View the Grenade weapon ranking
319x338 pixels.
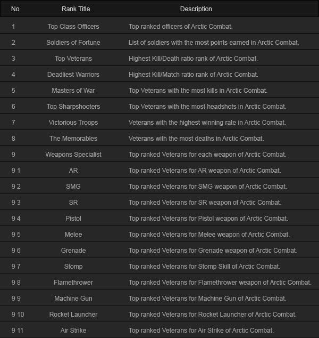[x=73, y=250]
